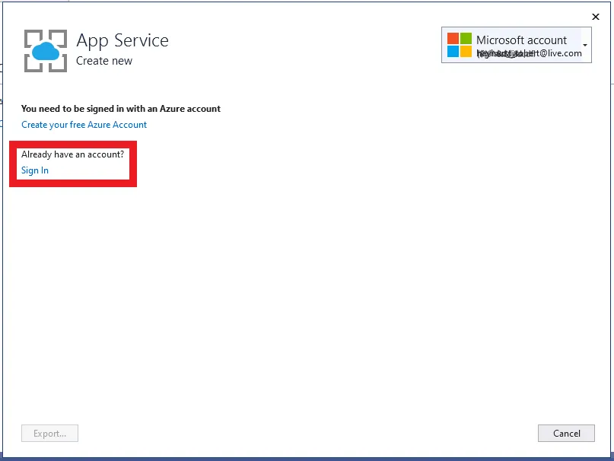
Task: Click the disabled Export button
Action: click(x=49, y=433)
